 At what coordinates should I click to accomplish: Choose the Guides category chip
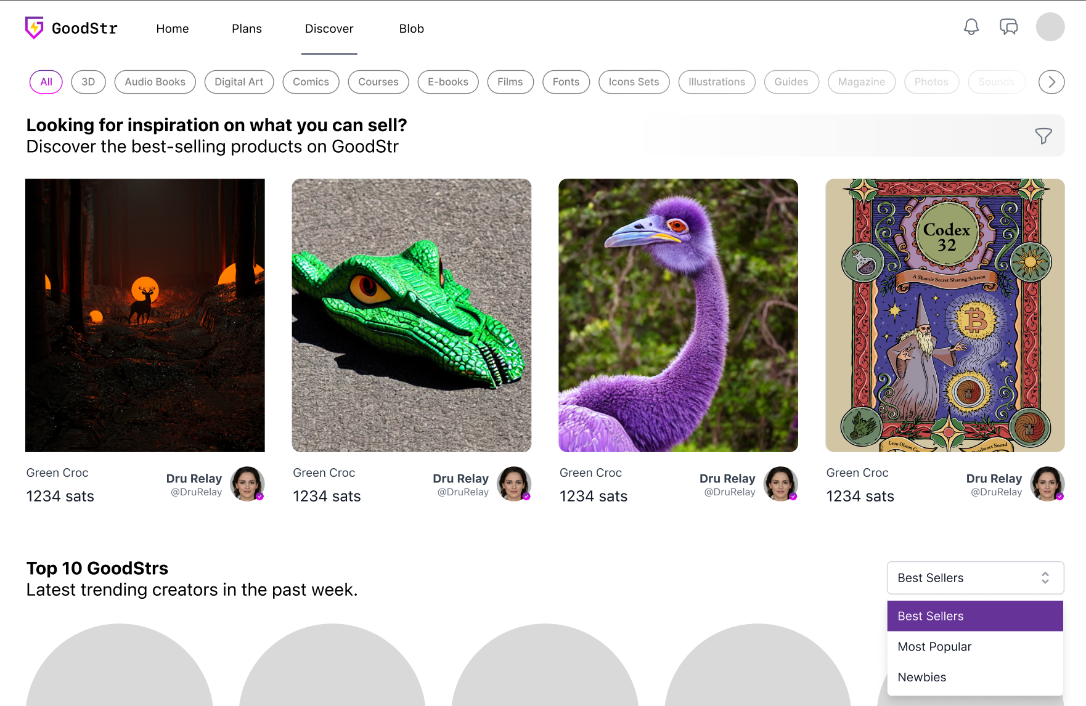791,82
